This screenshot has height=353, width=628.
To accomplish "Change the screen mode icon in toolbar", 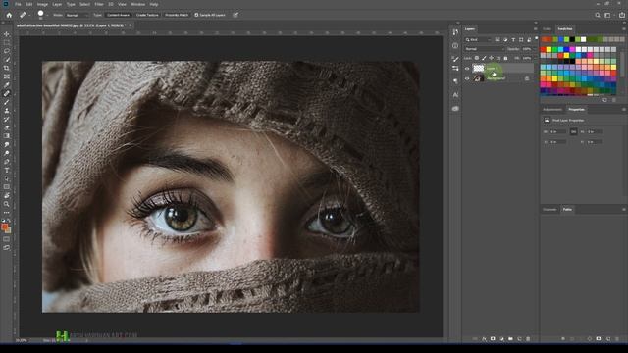I will 7,248.
